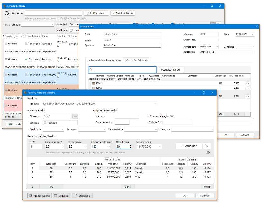Open the Previsto para date dropdown
This screenshot has height=203, width=262.
[217, 47]
